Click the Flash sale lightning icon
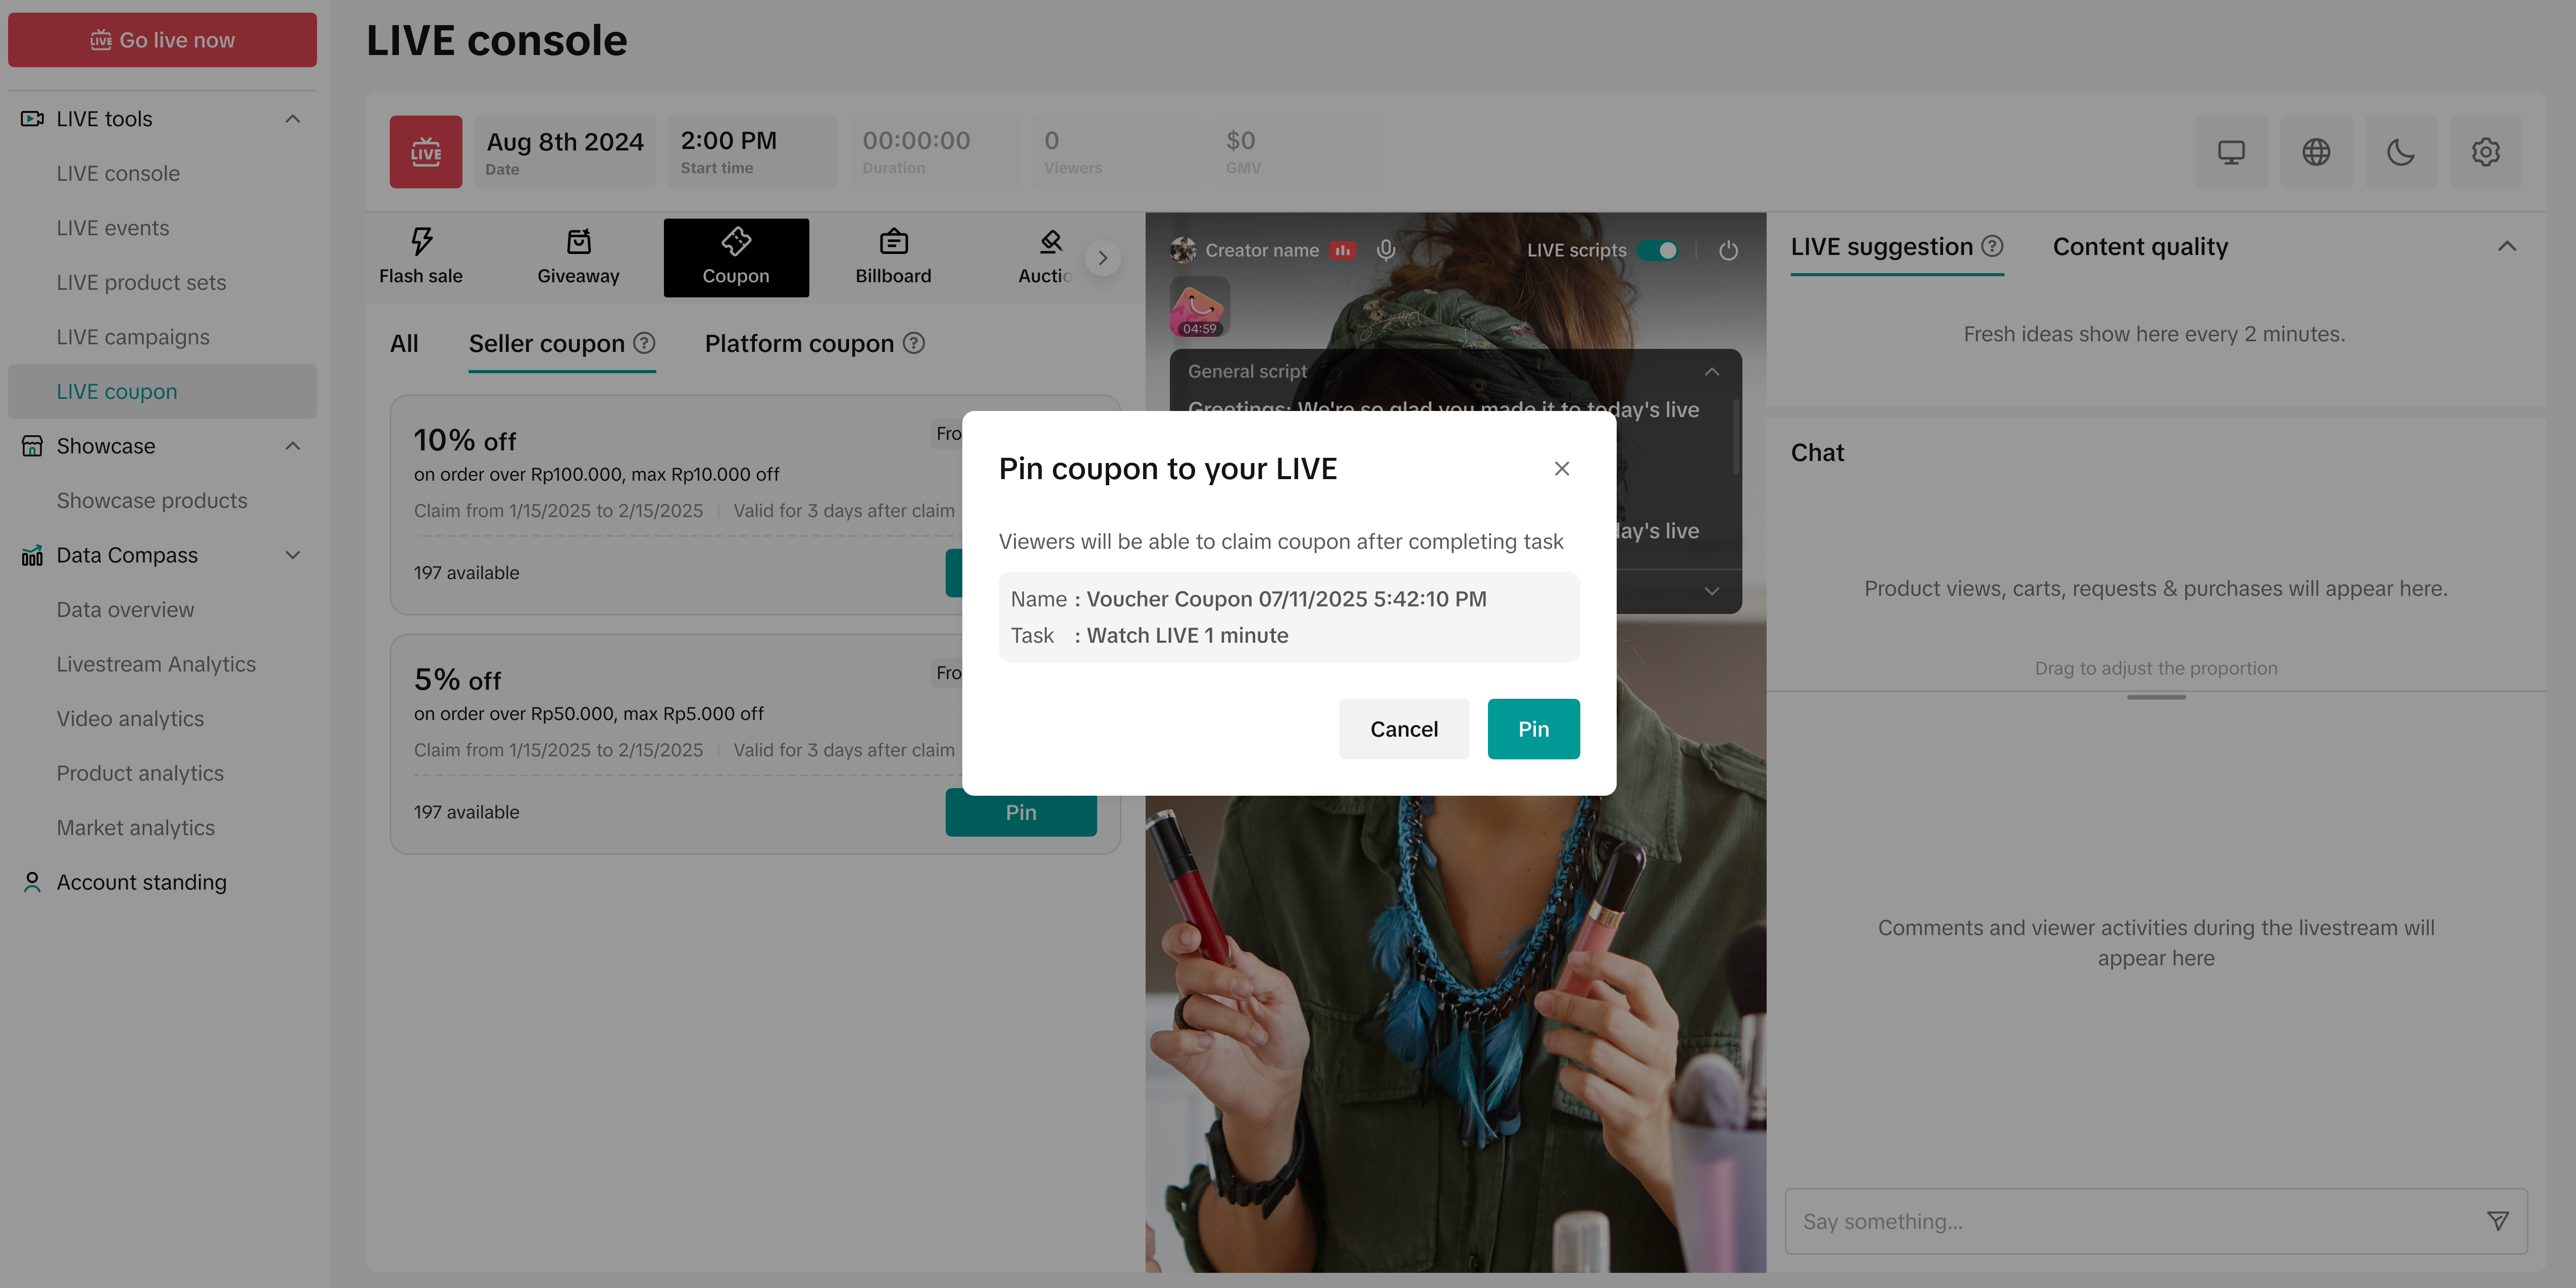 click(421, 241)
